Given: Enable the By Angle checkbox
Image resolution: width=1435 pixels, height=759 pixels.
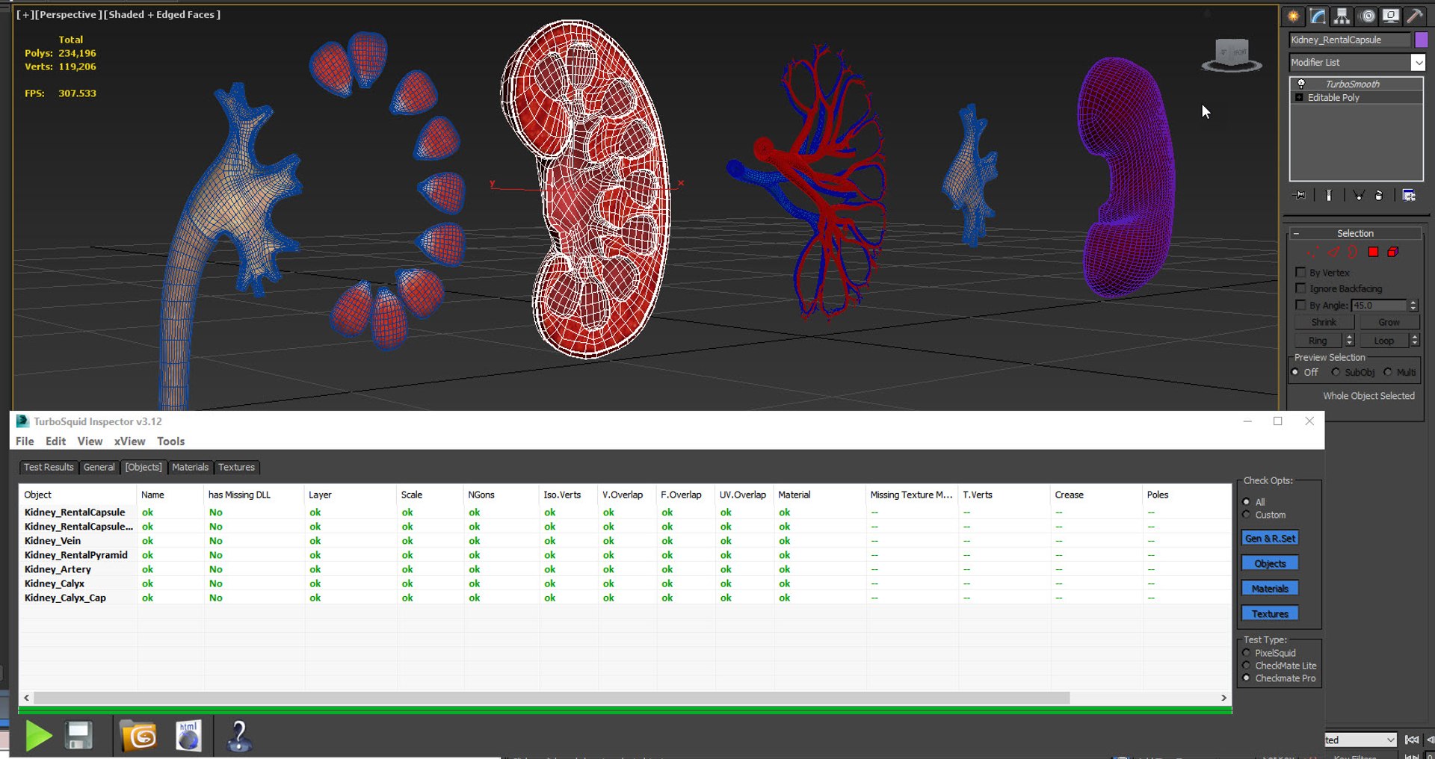Looking at the screenshot, I should point(1300,305).
